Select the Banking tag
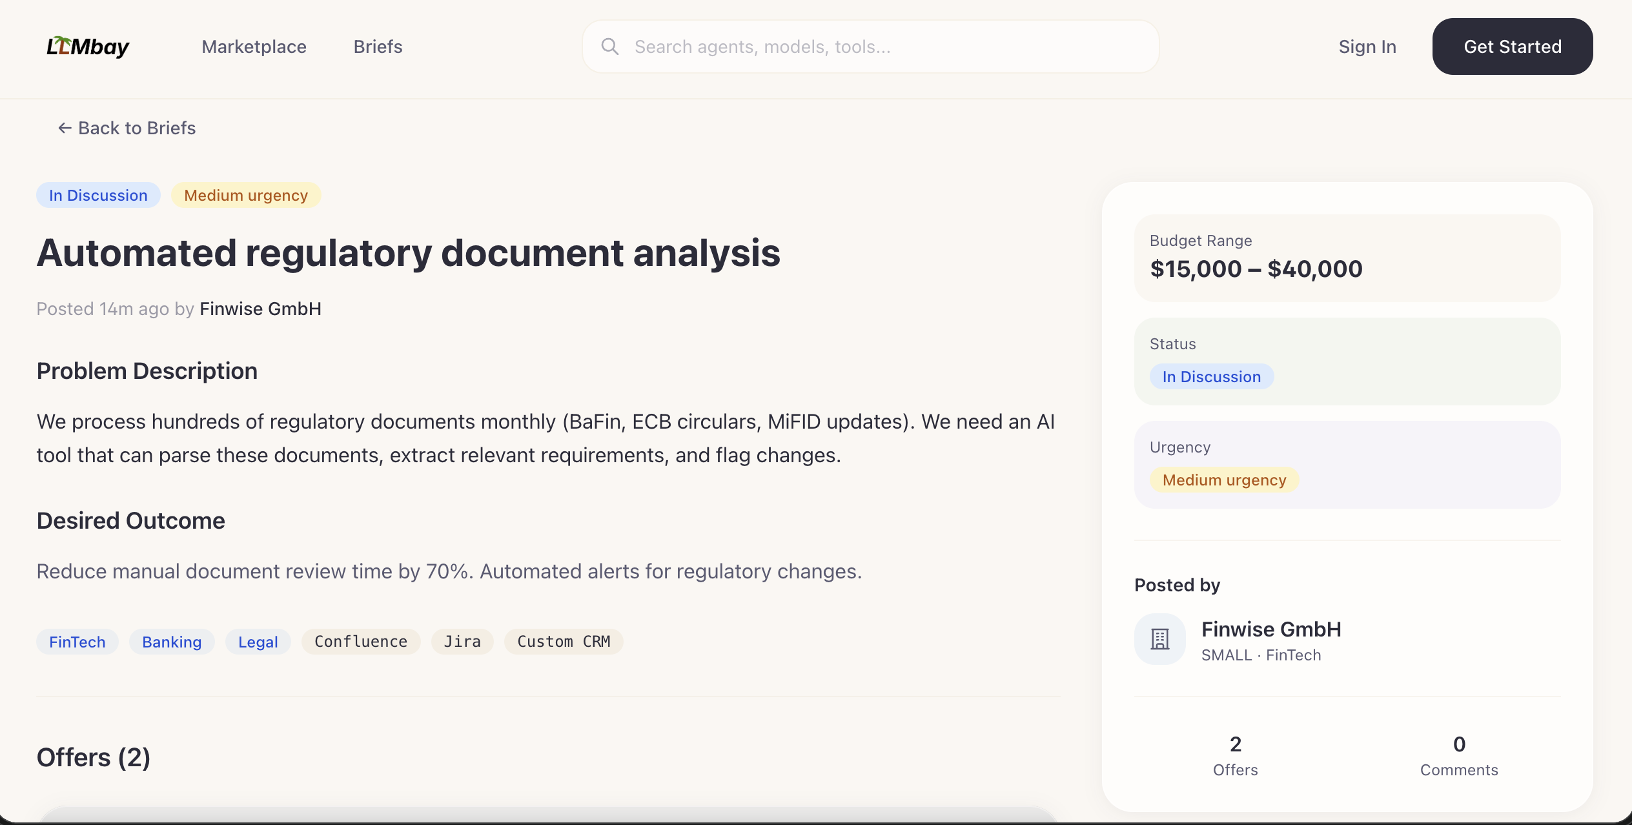1632x825 pixels. 172,642
